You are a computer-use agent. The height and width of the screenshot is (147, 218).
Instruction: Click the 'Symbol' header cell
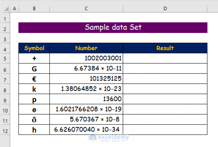coord(34,48)
